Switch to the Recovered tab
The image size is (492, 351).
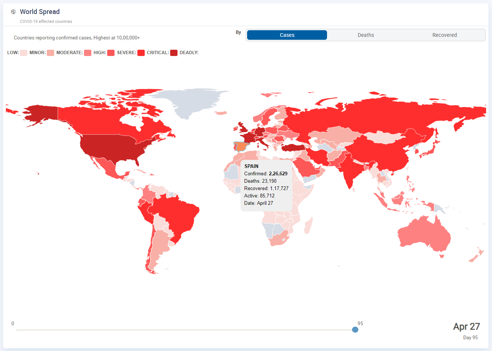(x=444, y=35)
